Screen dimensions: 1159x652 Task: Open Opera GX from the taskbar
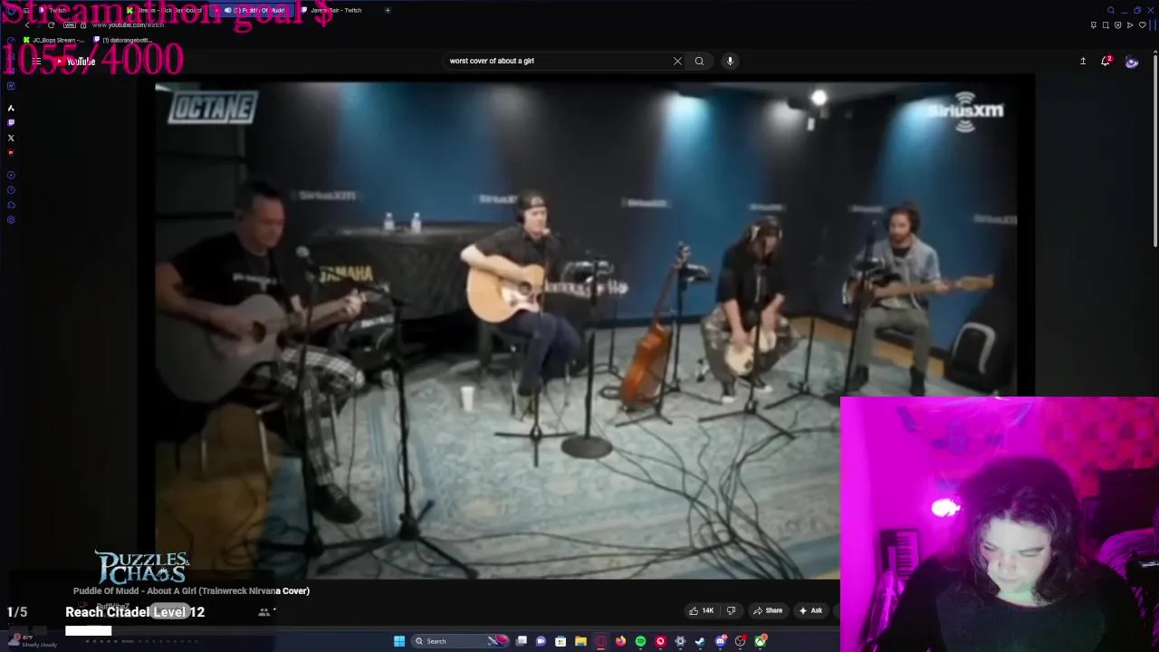click(599, 641)
